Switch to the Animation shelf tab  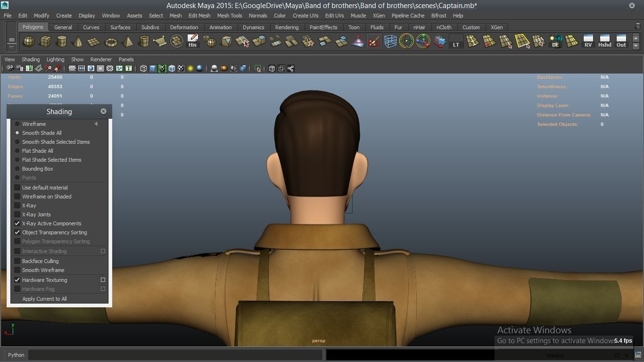pyautogui.click(x=220, y=27)
